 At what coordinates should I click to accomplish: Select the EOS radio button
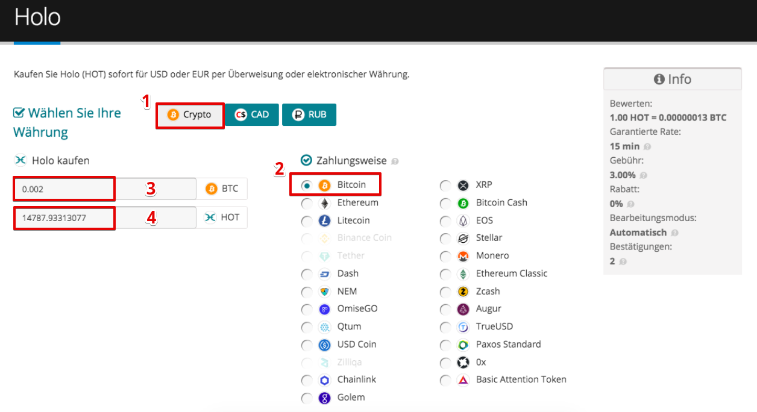coord(445,221)
